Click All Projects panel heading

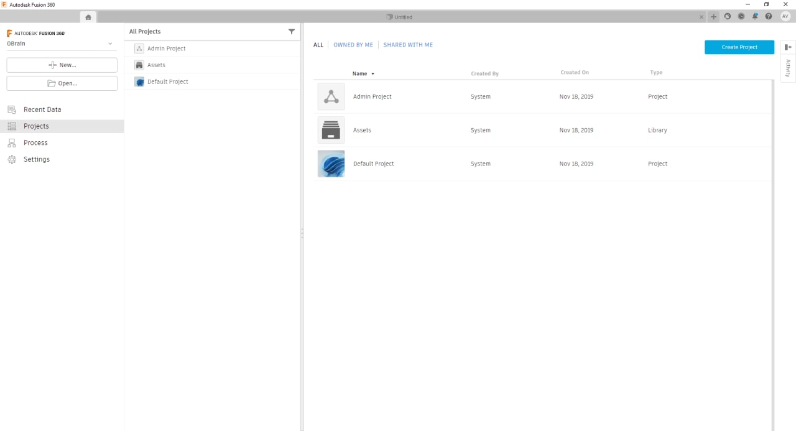coord(145,32)
